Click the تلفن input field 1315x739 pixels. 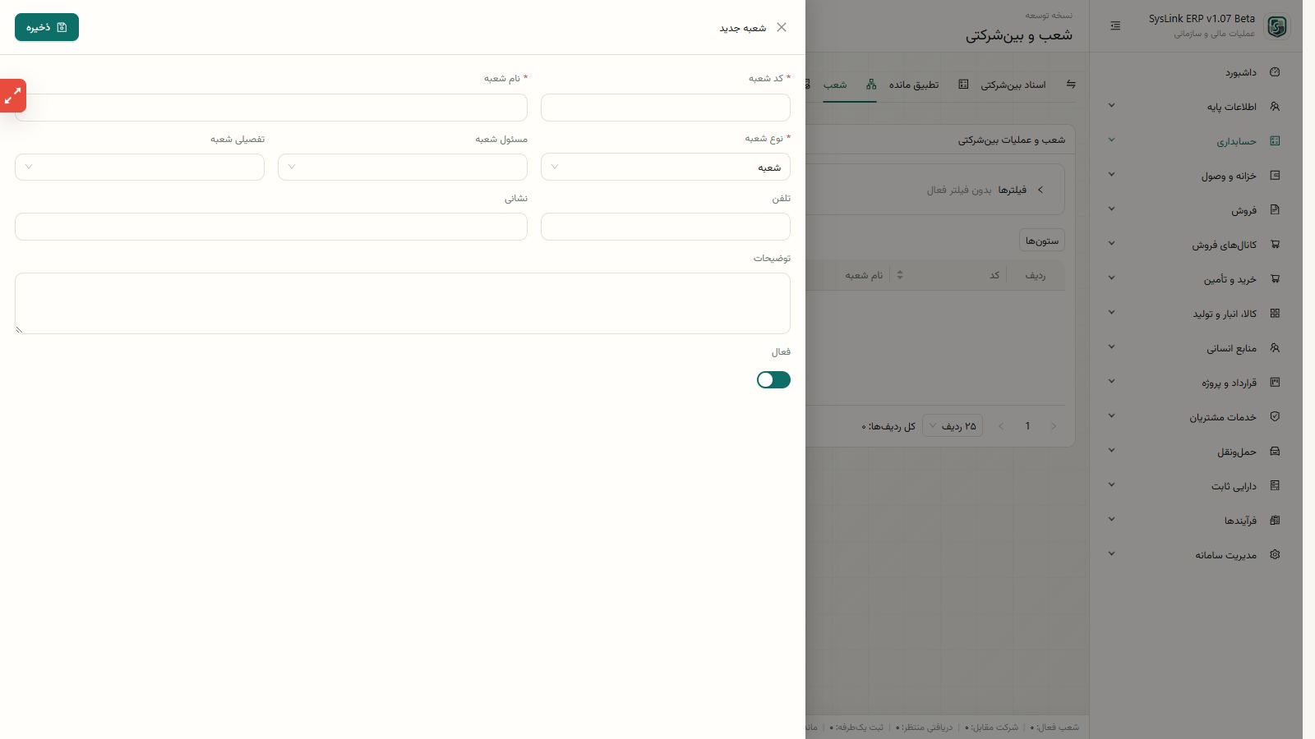[x=666, y=227]
